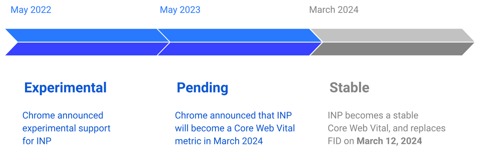
Task: Select the light blue Experimental arrow top band
Action: tap(87, 35)
